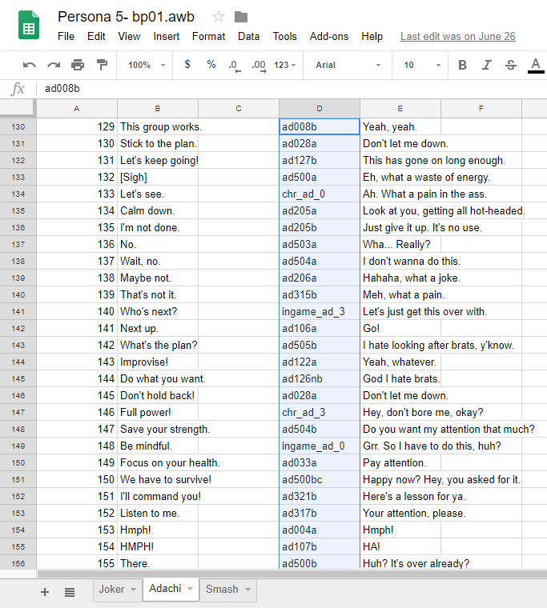This screenshot has height=608, width=547.
Task: Select the paint format roller tool
Action: (102, 65)
